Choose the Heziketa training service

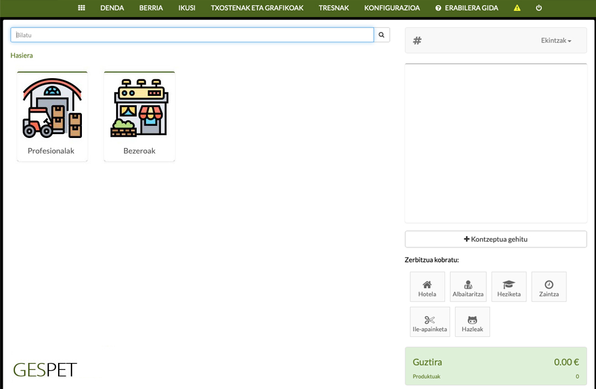point(509,287)
